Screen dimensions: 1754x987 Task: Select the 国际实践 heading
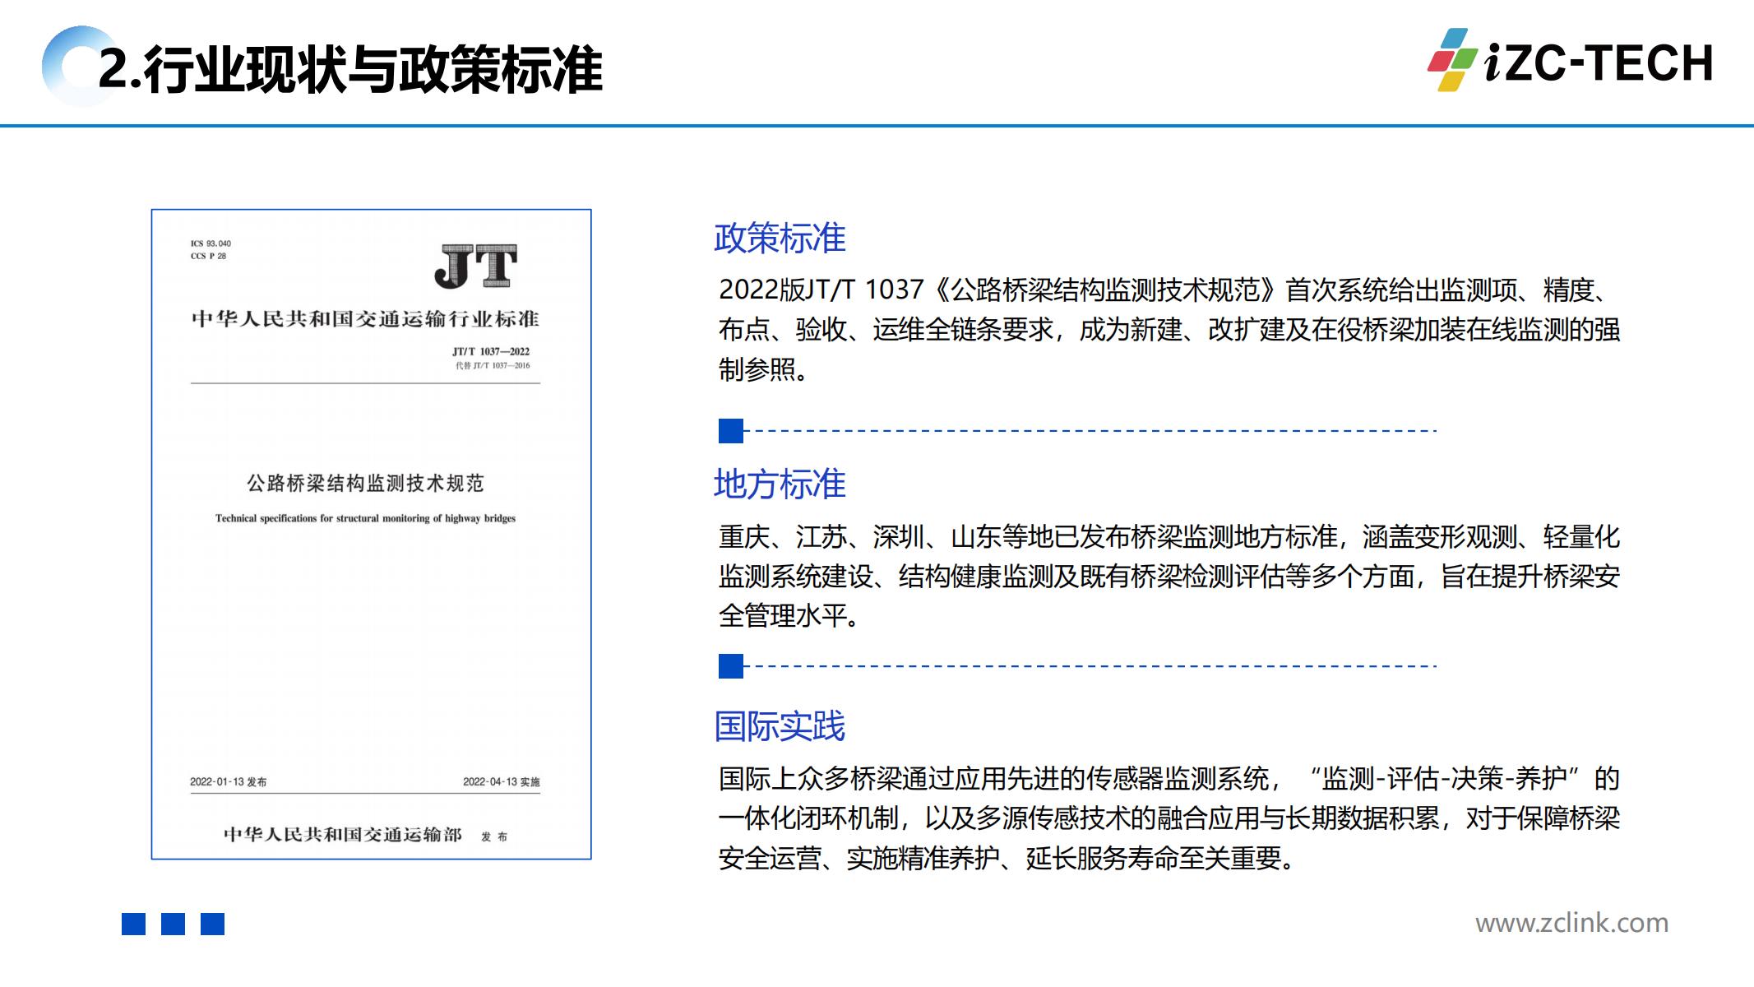point(780,726)
